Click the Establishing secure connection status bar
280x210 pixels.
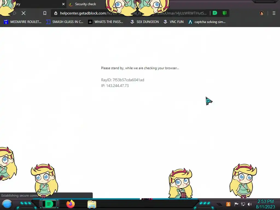click(x=46, y=195)
